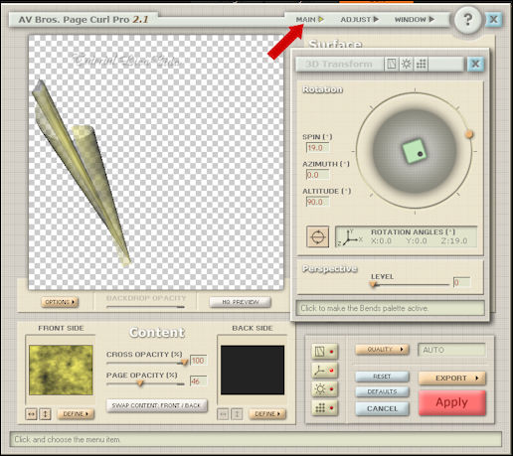Screen dimensions: 513x456
Task: Click the CANCEL button
Action: click(x=382, y=408)
